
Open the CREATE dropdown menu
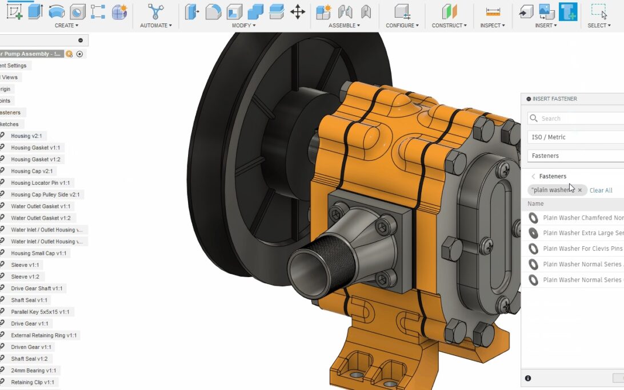point(66,26)
